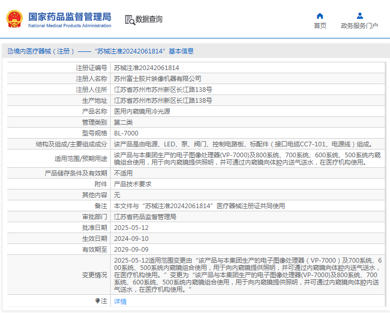
Task: Click the document icon beside 境内医疗器械
Action: (x=9, y=51)
